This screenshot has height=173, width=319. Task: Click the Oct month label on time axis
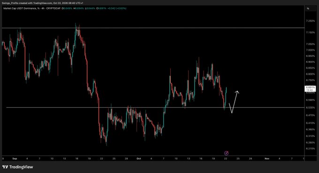(139, 158)
